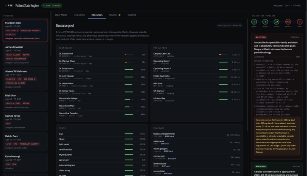
Task: Click the spirometry test row
Action: [102, 160]
